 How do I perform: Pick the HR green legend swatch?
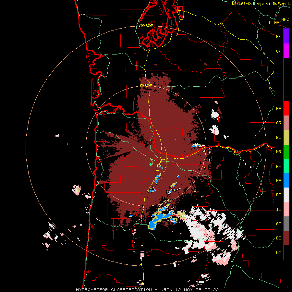tap(286, 152)
